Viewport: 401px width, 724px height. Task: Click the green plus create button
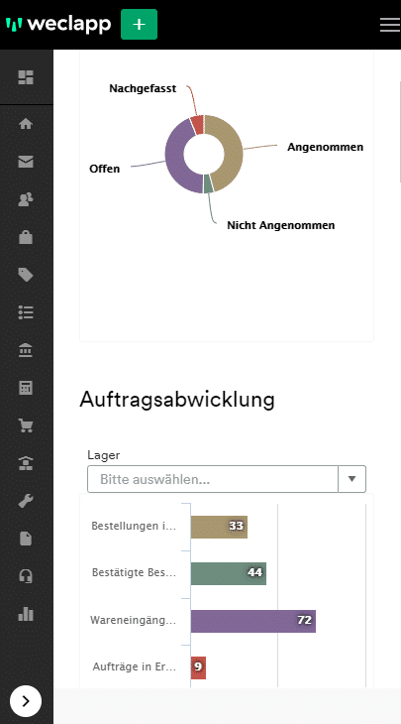[x=139, y=25]
